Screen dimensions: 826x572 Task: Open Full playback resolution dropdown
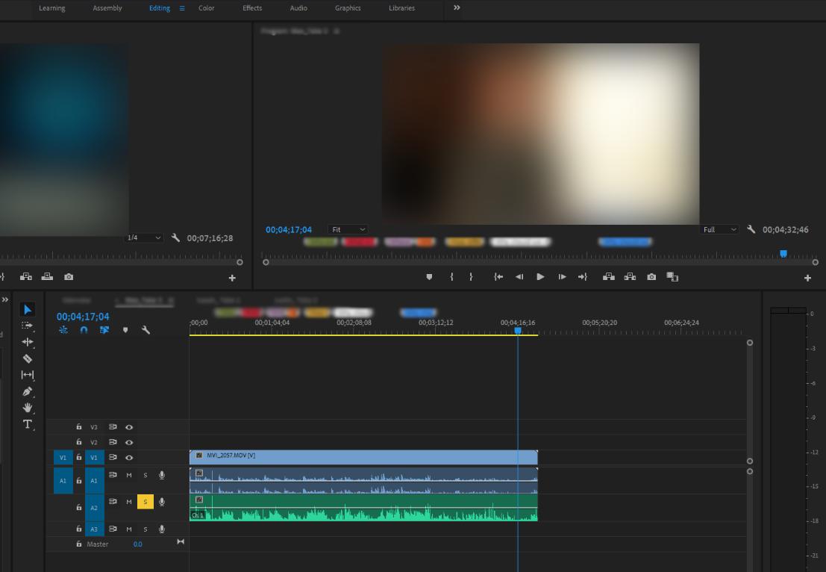pos(719,229)
